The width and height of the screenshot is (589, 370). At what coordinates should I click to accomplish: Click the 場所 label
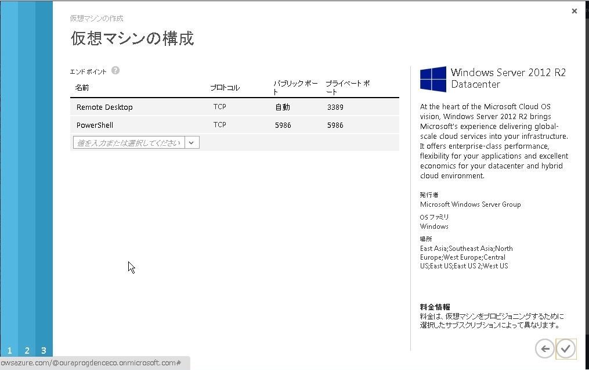coord(426,239)
